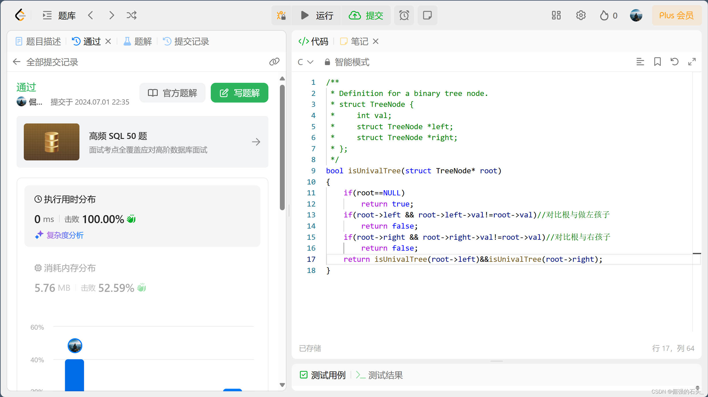Image resolution: width=708 pixels, height=397 pixels.
Task: Click the left panel vertical scrollbar
Action: pos(282,148)
